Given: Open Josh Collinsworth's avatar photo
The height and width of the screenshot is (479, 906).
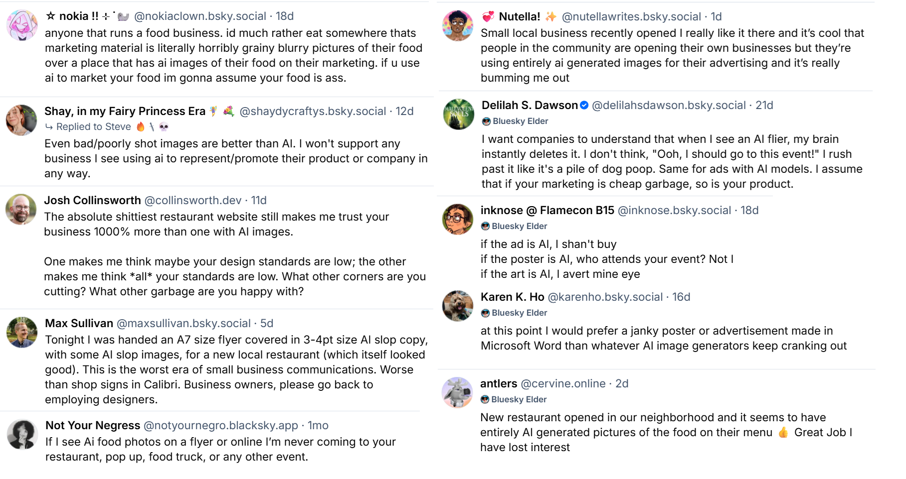Looking at the screenshot, I should 21,209.
